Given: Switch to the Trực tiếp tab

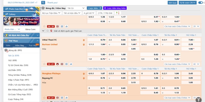Looking at the screenshot, I should click(x=33, y=45).
